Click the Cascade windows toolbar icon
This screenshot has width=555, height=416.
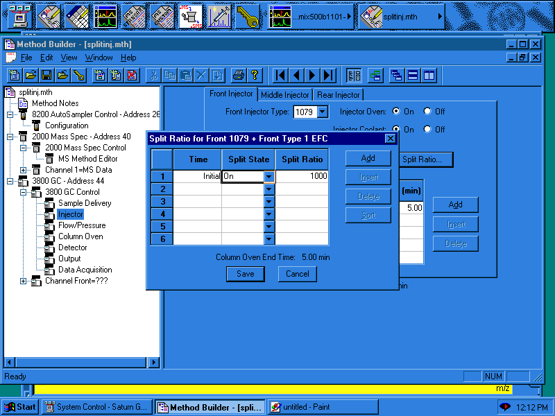(x=396, y=76)
